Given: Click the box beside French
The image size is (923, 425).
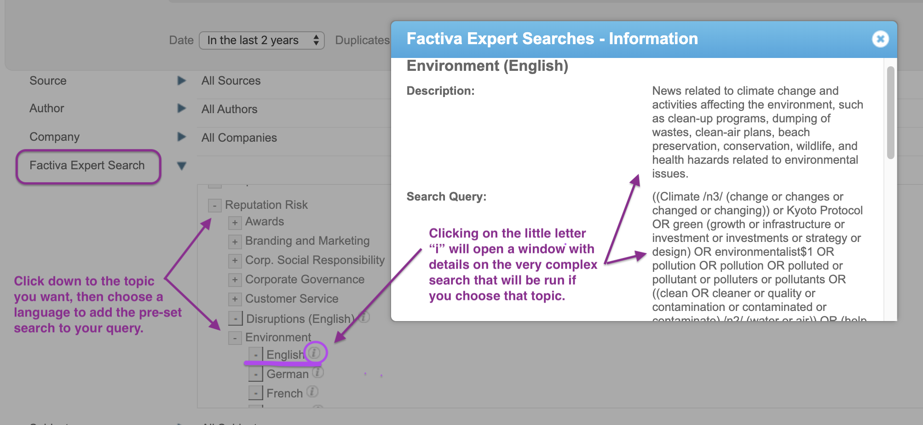Looking at the screenshot, I should click(256, 393).
